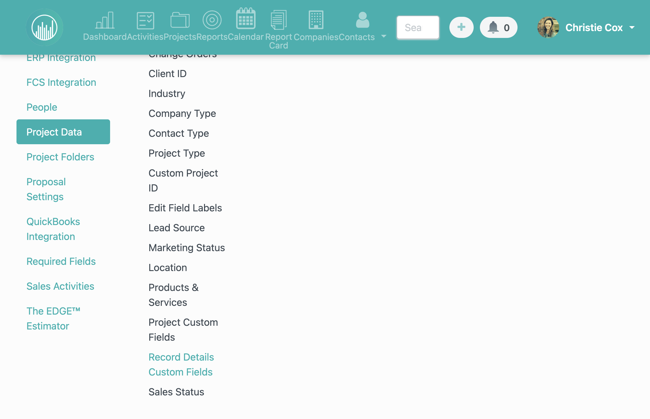650x419 pixels.
Task: Select Client ID in the list
Action: (x=168, y=74)
